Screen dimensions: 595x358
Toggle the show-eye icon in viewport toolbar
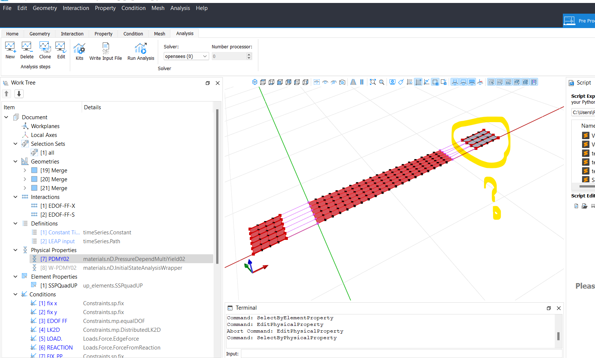(325, 82)
